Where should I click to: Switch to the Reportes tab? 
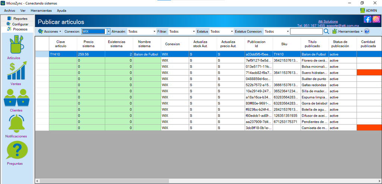coord(17,19)
